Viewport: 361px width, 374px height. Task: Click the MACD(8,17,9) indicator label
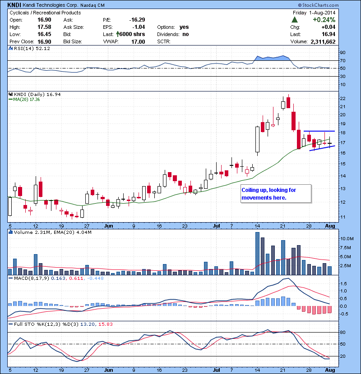pyautogui.click(x=32, y=278)
